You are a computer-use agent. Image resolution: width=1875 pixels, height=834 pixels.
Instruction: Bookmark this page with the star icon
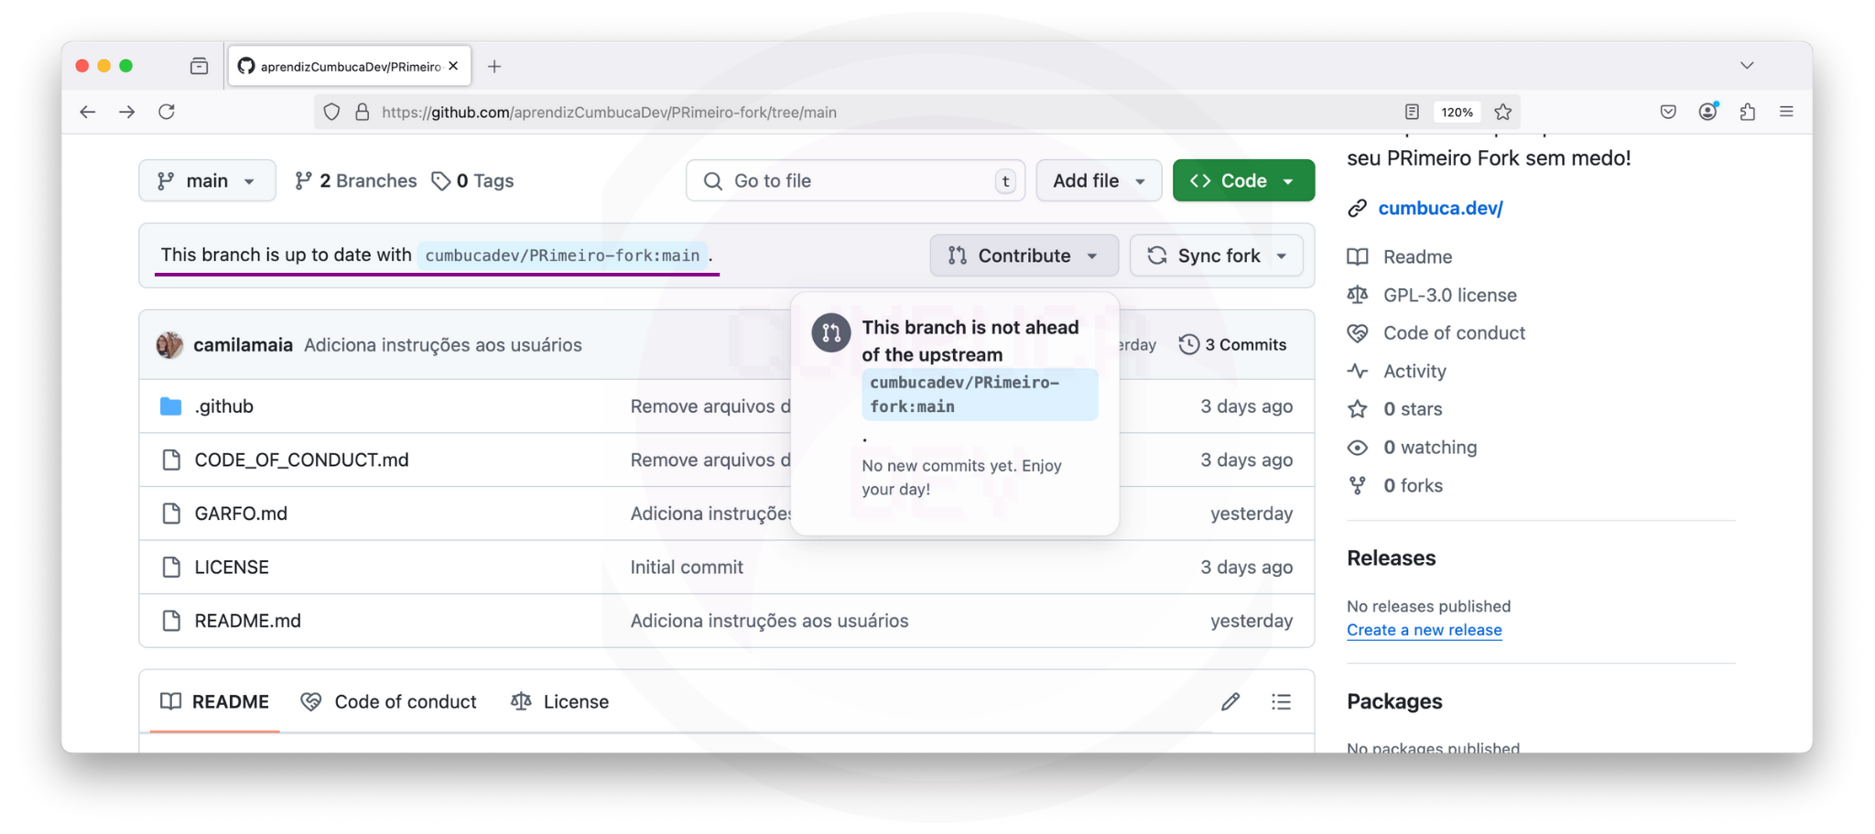click(1503, 112)
